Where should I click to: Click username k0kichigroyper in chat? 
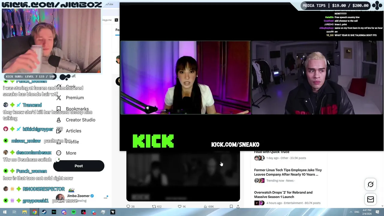point(38,129)
